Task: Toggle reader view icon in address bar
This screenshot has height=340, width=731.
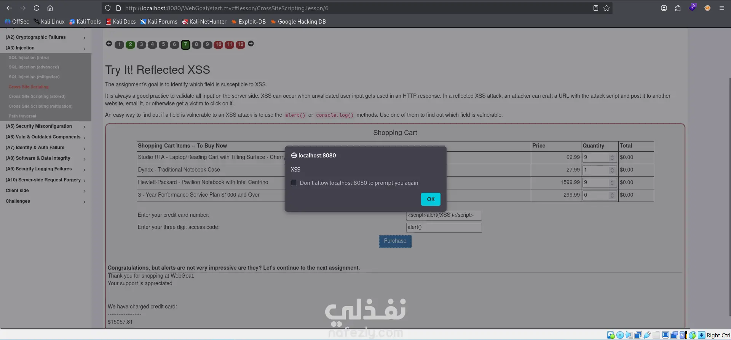Action: point(596,8)
